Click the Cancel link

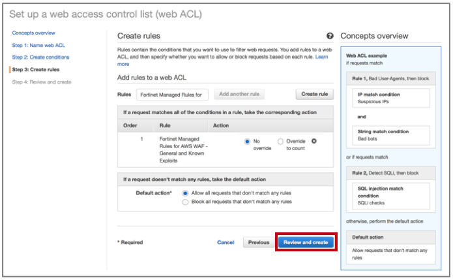tap(226, 242)
